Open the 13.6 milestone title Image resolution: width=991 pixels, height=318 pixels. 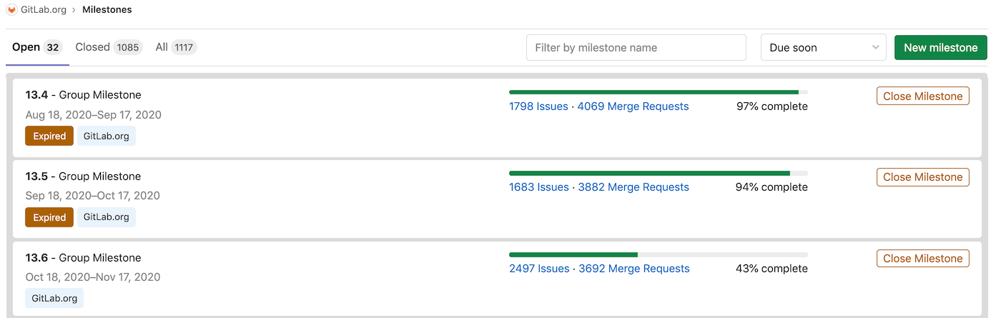[36, 258]
